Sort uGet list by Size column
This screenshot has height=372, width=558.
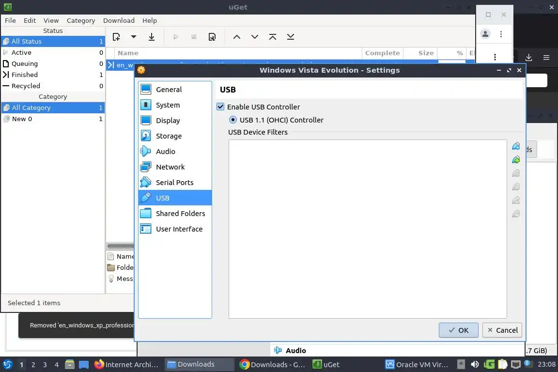tap(420, 53)
